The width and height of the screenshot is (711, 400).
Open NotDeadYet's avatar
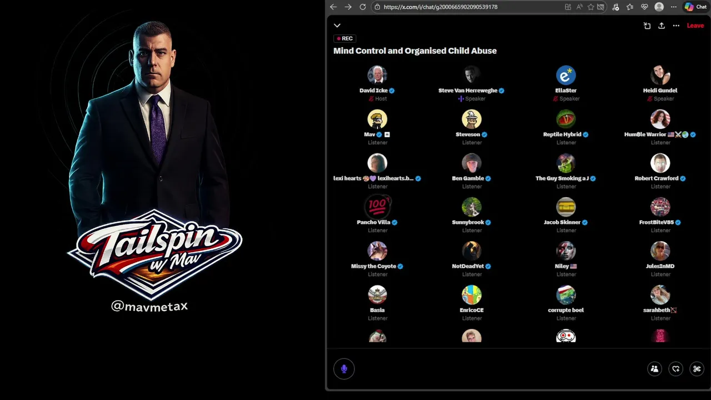pos(472,251)
